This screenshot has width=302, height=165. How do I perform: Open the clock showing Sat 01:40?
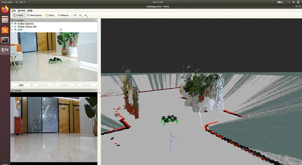pyautogui.click(x=158, y=2)
